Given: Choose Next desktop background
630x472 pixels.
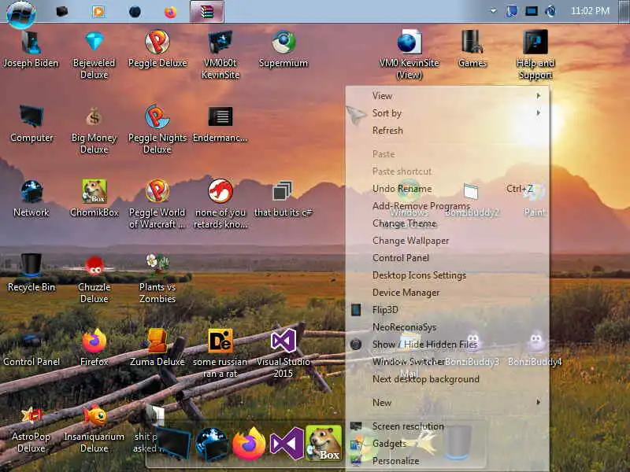Looking at the screenshot, I should [x=447, y=379].
